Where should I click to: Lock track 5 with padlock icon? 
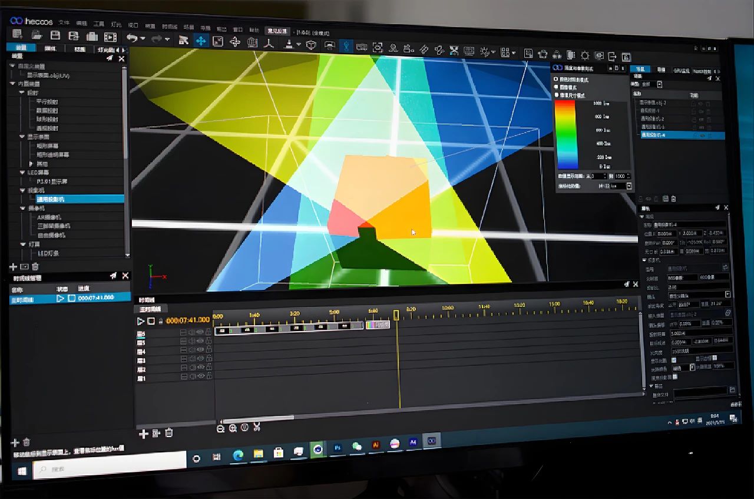[x=209, y=341]
